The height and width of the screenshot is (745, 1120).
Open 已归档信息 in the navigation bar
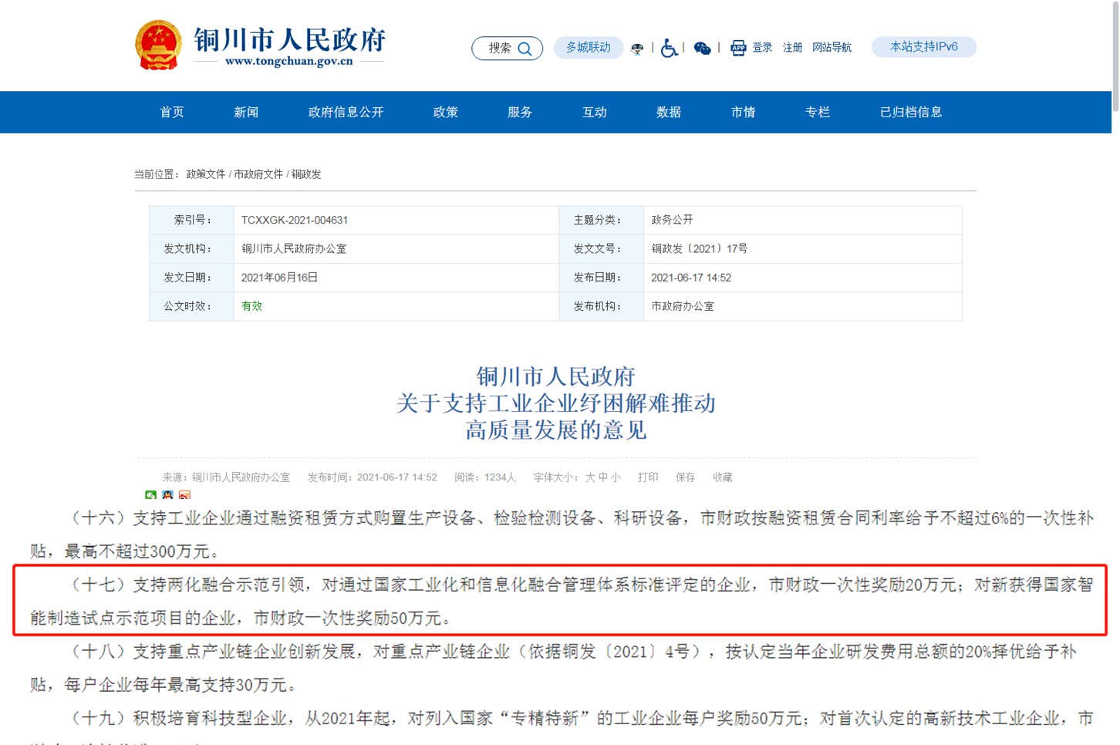[x=911, y=113]
